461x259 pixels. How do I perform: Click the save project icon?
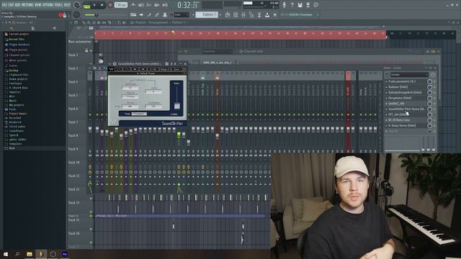click(x=300, y=5)
